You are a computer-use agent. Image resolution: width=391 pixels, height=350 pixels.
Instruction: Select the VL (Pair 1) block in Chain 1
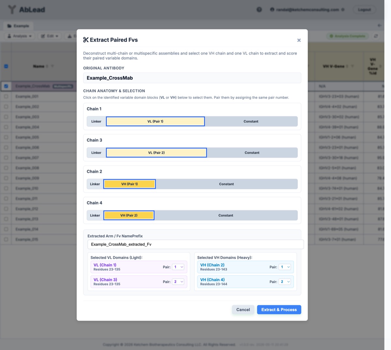coord(155,121)
